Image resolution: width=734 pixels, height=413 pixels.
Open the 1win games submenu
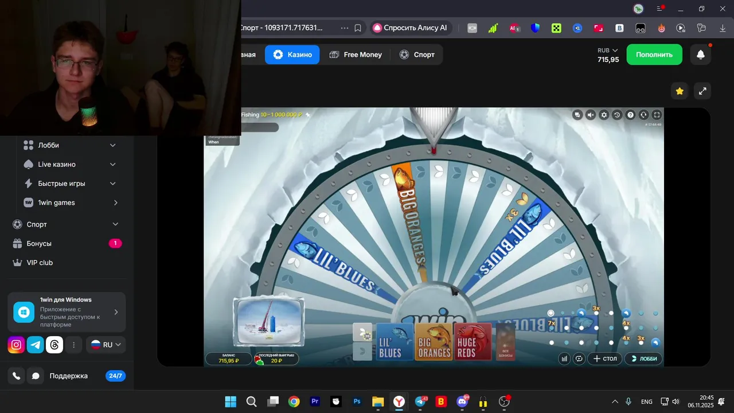tap(69, 202)
